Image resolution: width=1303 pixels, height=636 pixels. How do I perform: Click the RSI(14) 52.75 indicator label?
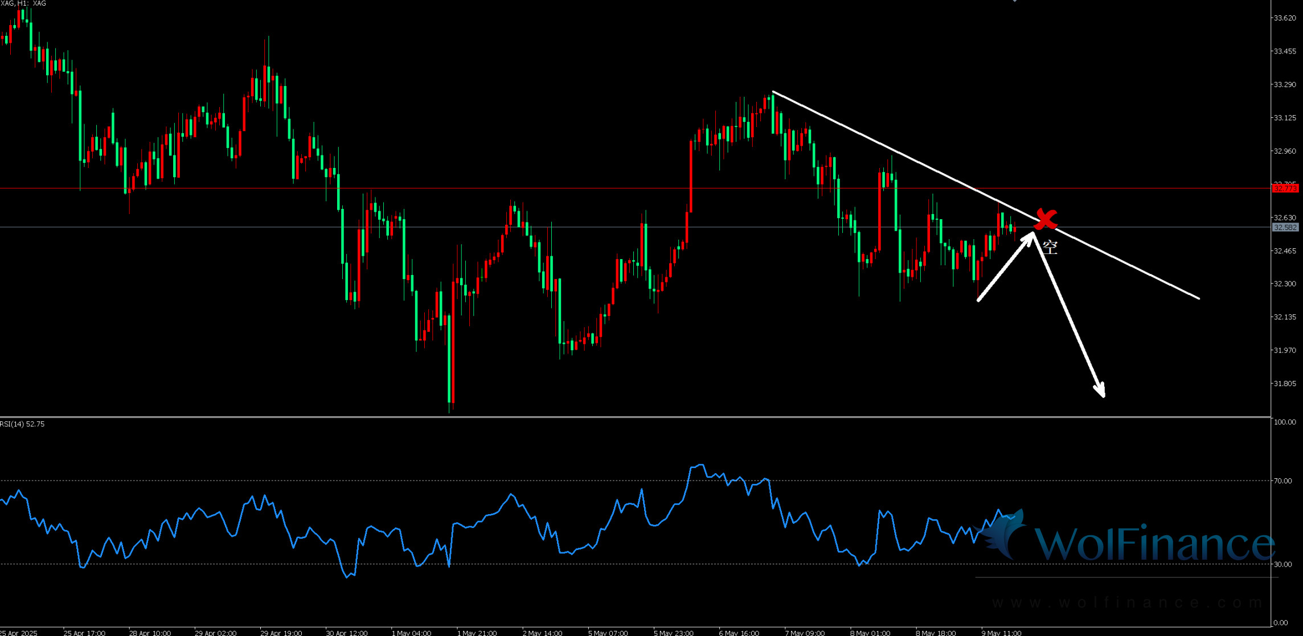click(x=22, y=424)
